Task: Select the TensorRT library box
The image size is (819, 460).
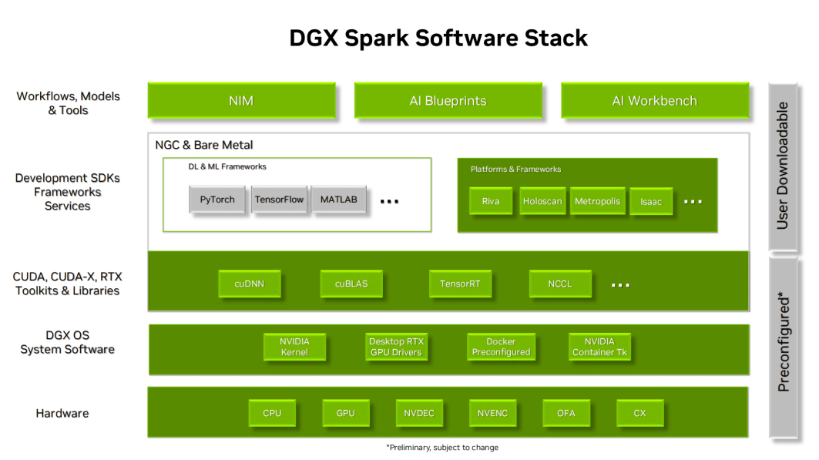Action: 460,284
